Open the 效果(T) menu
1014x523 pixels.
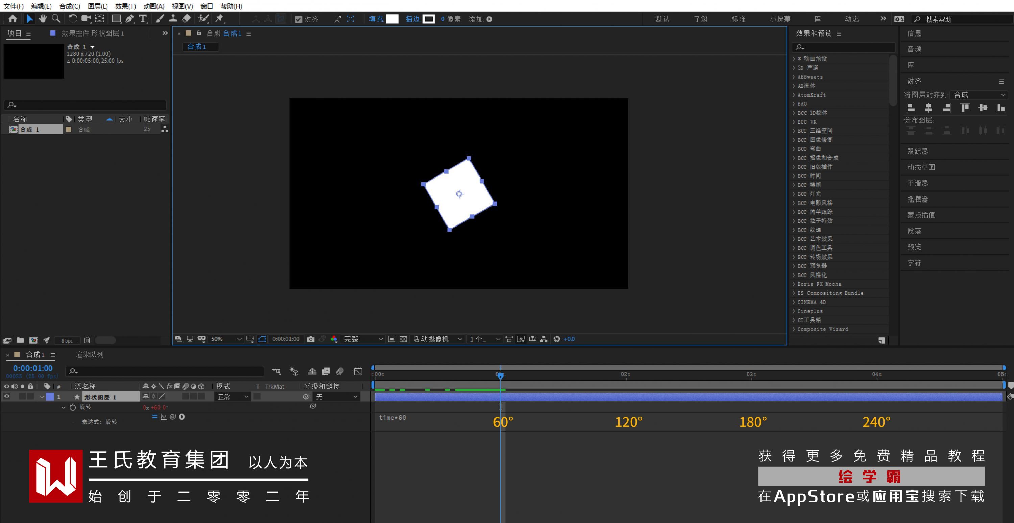(125, 6)
